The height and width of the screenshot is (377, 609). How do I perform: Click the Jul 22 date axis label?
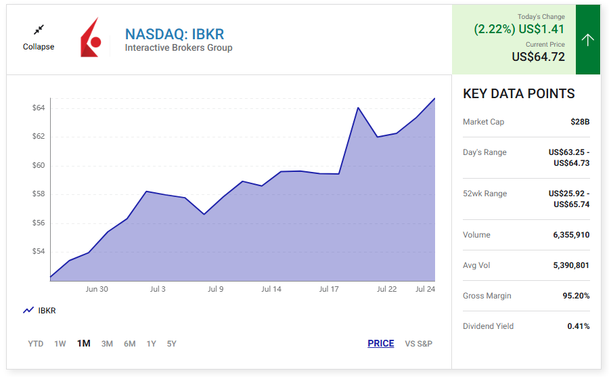point(386,289)
